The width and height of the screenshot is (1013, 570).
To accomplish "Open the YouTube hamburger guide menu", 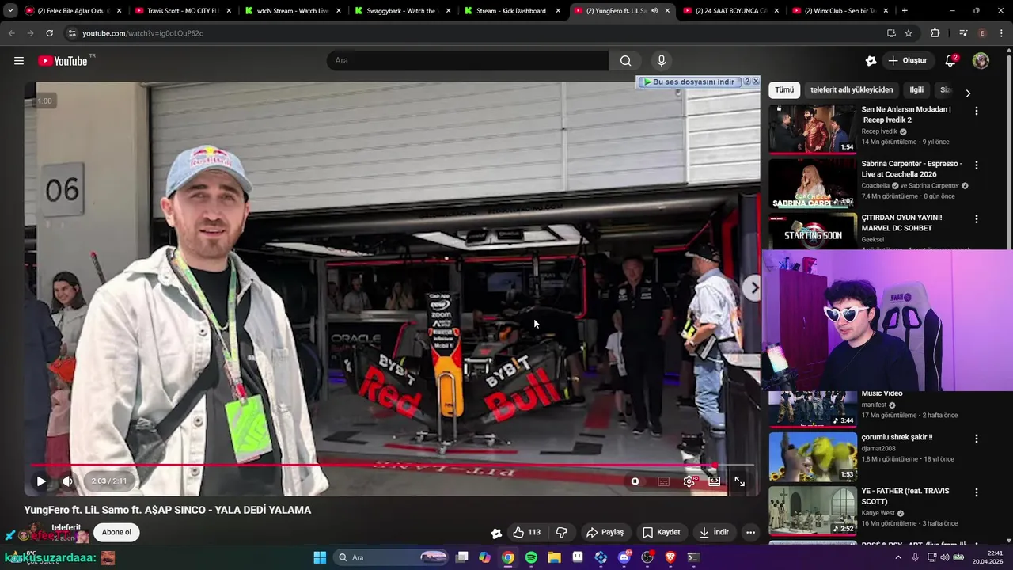I will click(19, 61).
